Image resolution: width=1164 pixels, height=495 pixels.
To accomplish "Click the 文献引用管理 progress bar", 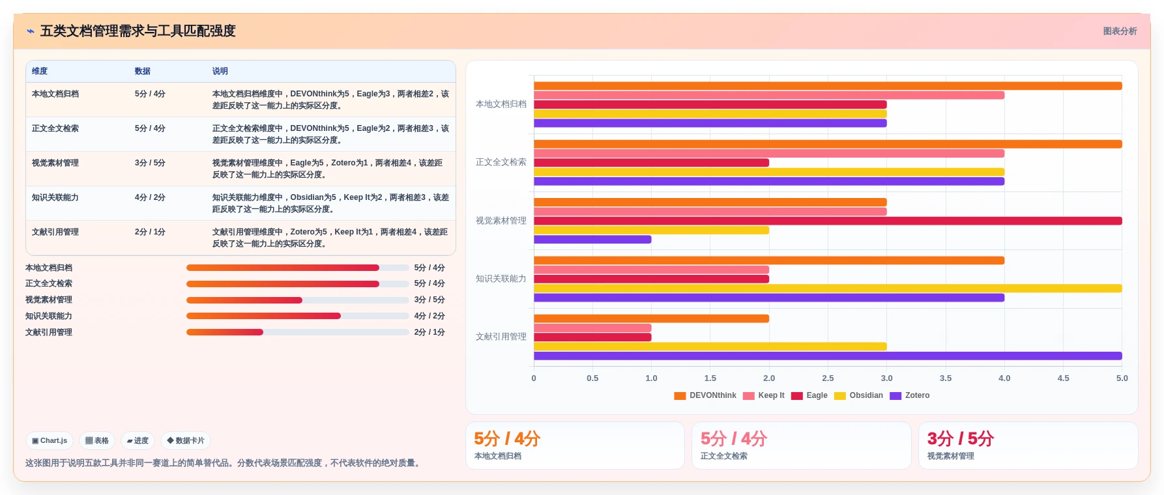I will [297, 332].
